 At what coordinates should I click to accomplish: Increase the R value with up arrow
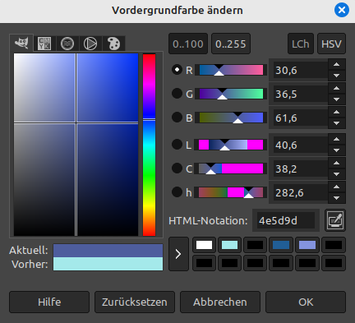pos(337,65)
